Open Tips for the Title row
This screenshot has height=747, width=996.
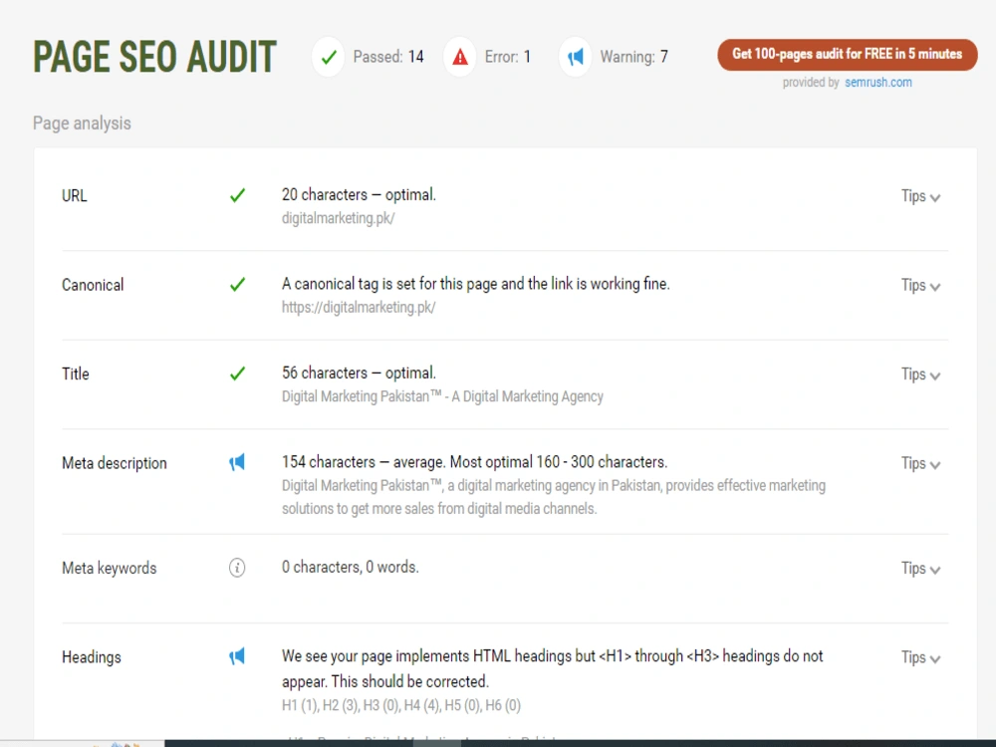pos(920,374)
